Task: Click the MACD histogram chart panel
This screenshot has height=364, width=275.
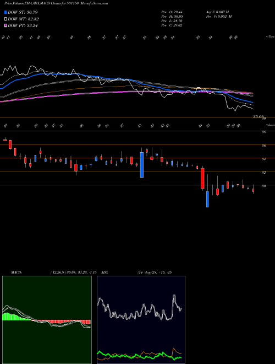Action: [x=47, y=320]
